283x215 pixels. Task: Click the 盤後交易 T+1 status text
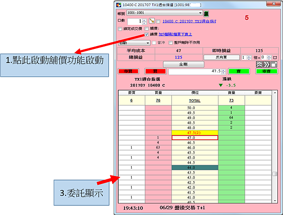(x=190, y=208)
